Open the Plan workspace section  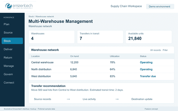pos(7,24)
